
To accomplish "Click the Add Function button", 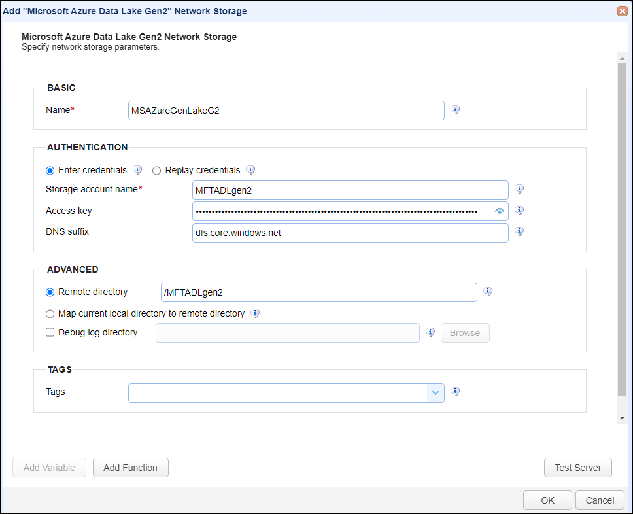I will (x=130, y=468).
